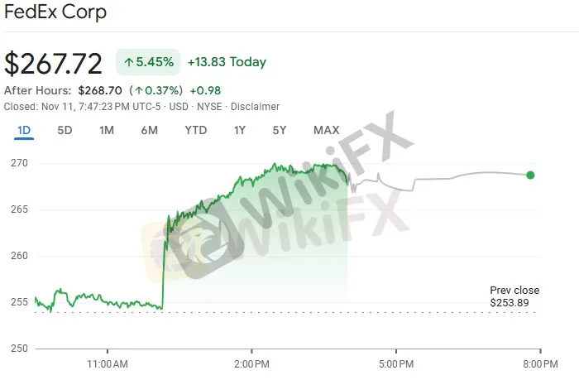Switch chart to 1Y range
This screenshot has width=579, height=380.
[x=240, y=130]
